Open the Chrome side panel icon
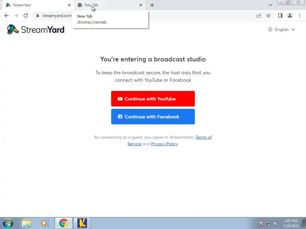This screenshot has width=306, height=229. [x=280, y=16]
